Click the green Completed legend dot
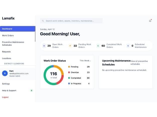The image size is (157, 117). (x=69, y=78)
